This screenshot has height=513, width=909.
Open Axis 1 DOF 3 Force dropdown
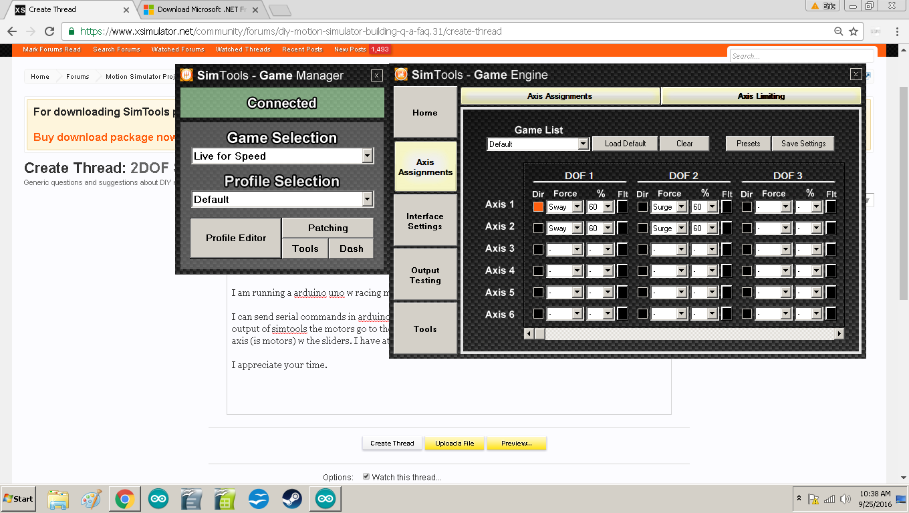click(x=785, y=207)
